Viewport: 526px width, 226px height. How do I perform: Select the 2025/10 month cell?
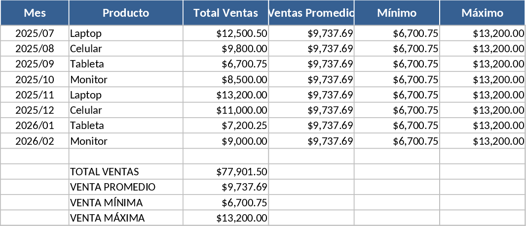pos(35,79)
